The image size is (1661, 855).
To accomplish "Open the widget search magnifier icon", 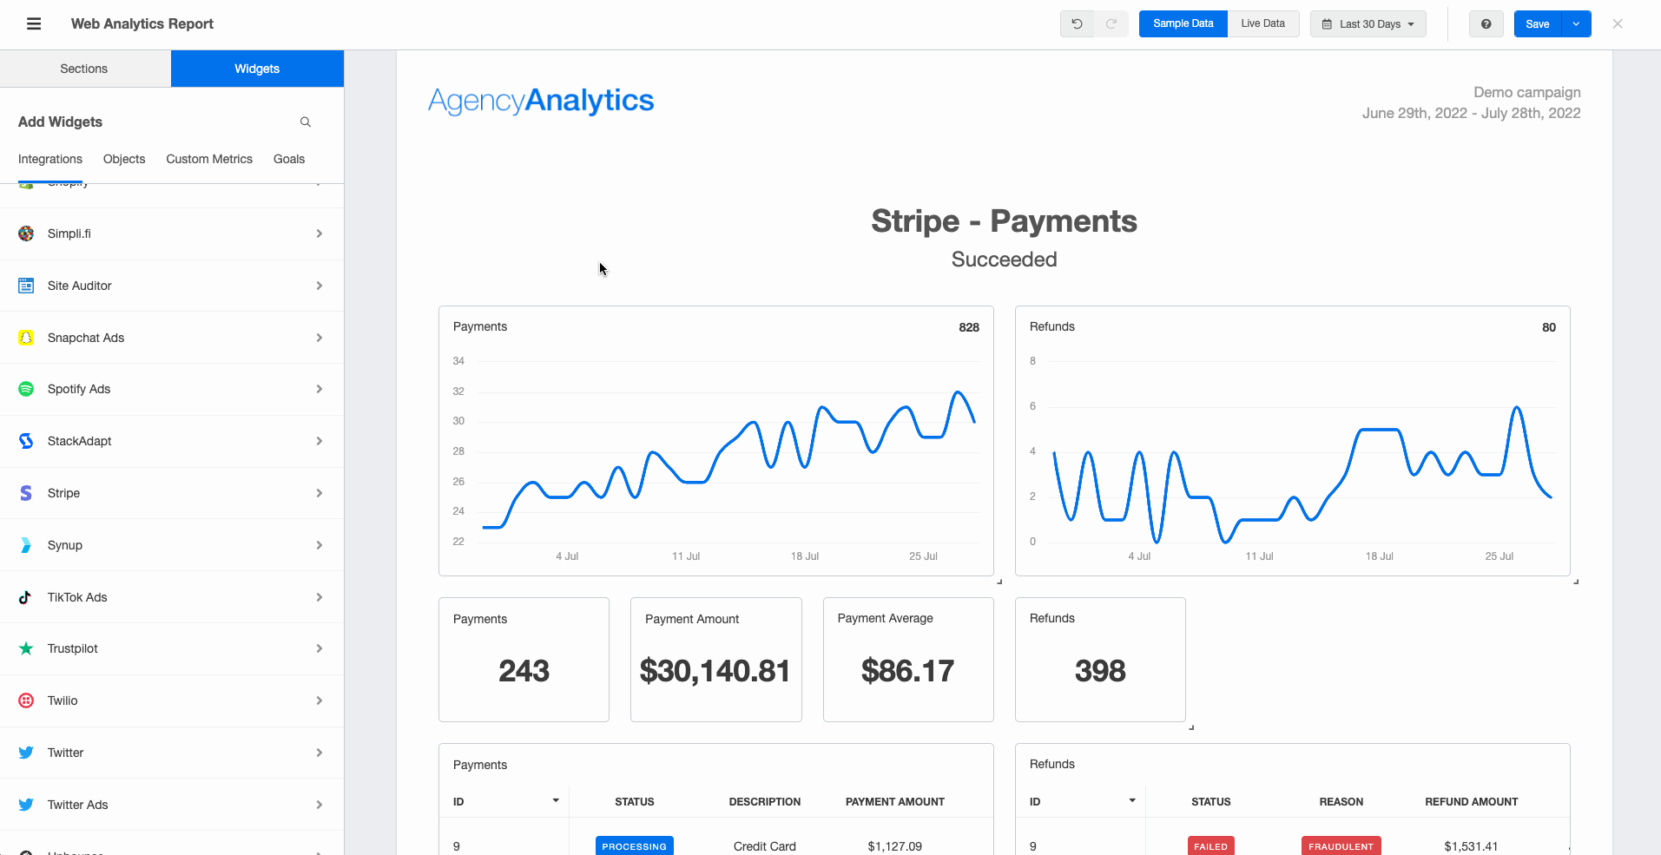I will [x=305, y=122].
